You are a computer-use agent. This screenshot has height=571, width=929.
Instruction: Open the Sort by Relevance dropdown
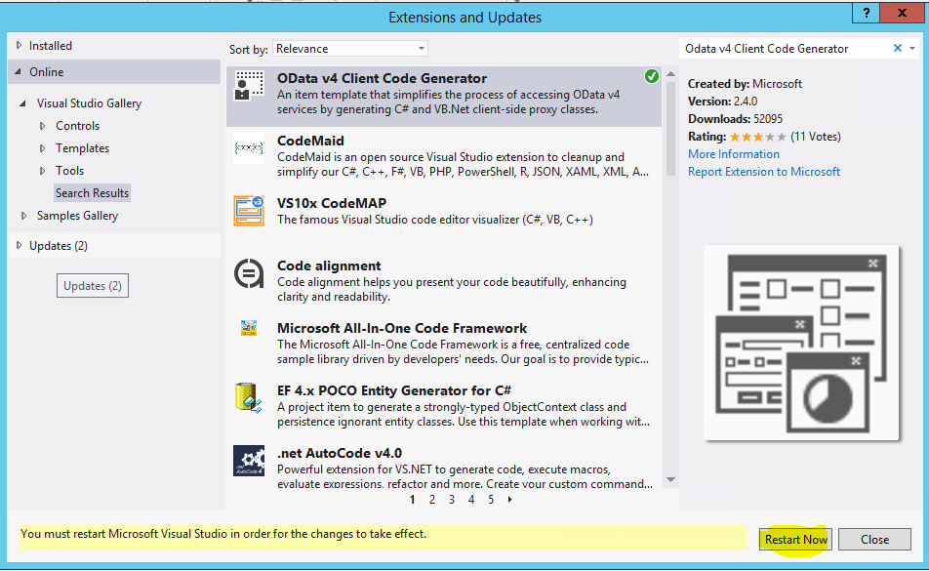click(x=350, y=49)
